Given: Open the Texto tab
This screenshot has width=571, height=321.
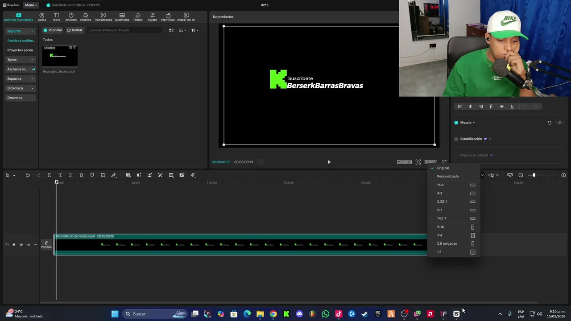Looking at the screenshot, I should [56, 17].
